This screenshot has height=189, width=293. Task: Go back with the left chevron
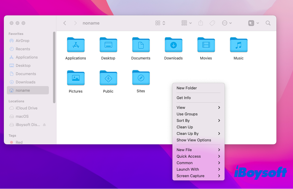tap(65, 23)
